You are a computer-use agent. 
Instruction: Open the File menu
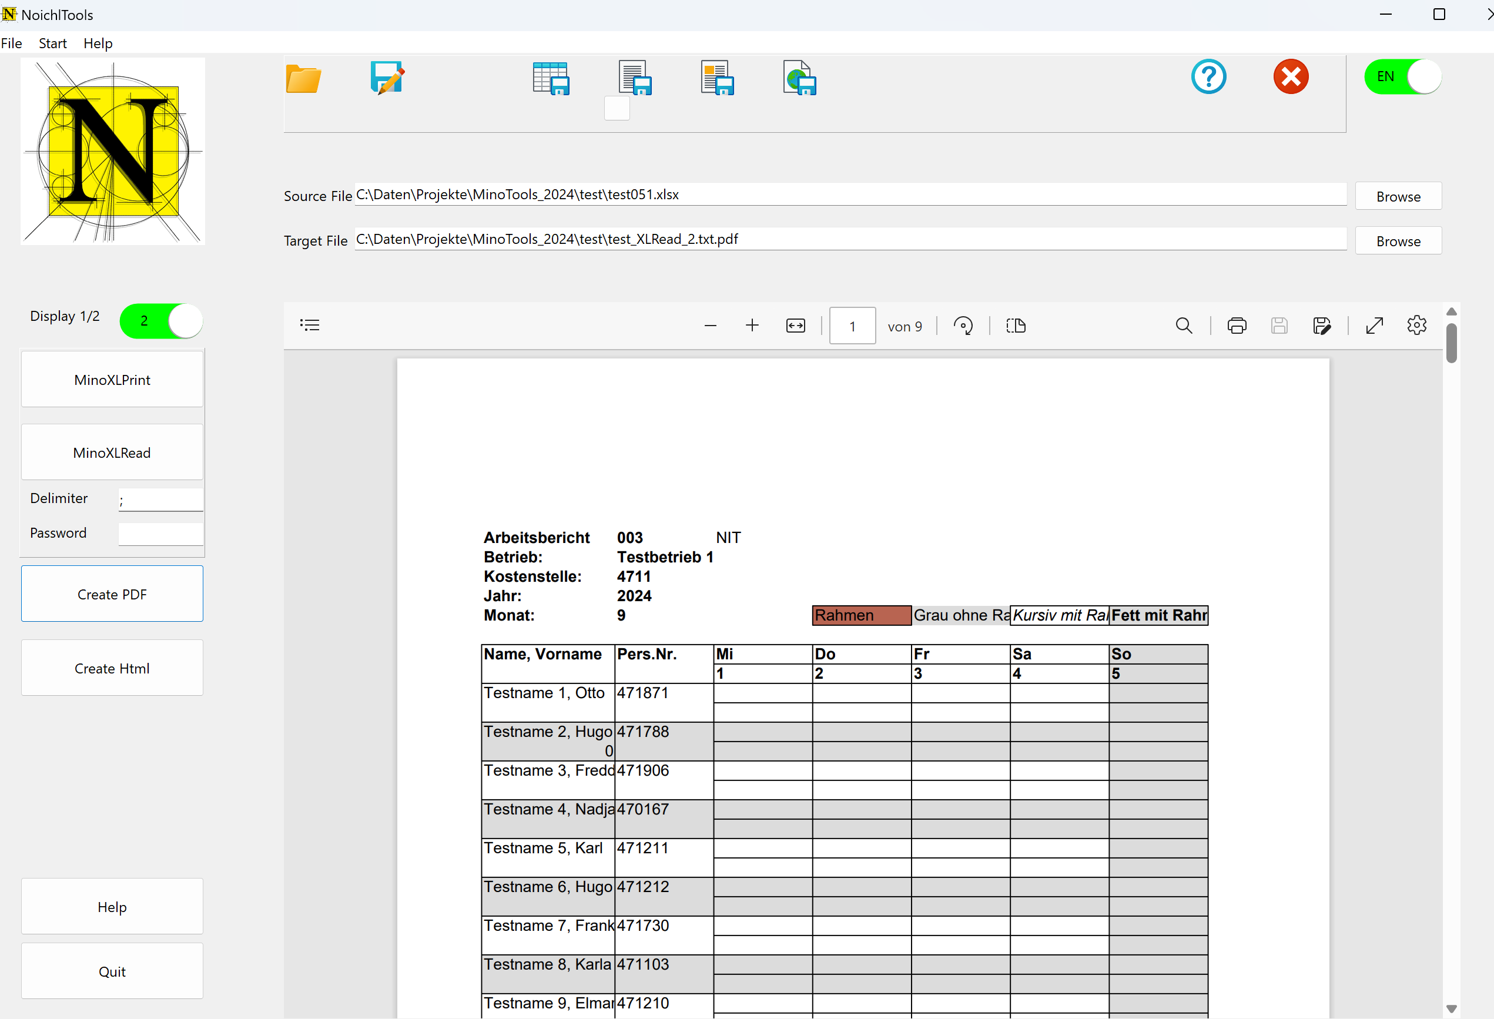coord(12,43)
